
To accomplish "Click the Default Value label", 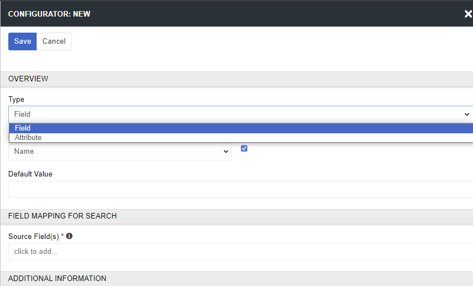I will [x=30, y=174].
